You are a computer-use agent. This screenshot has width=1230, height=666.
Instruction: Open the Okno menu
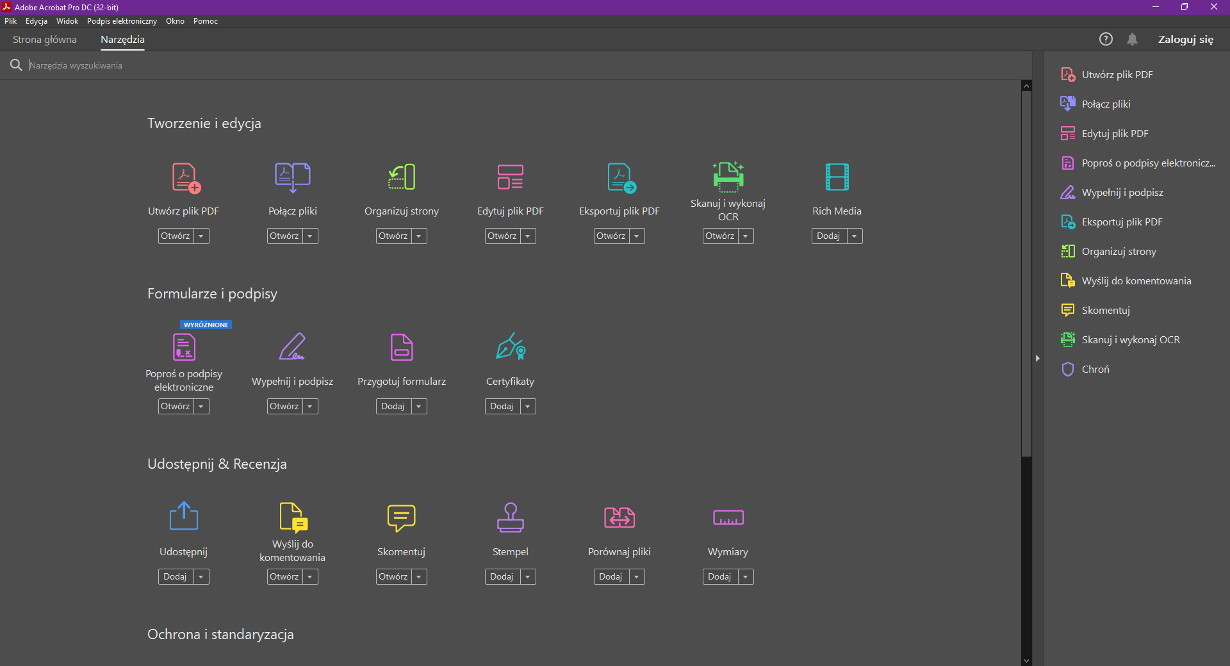(175, 21)
